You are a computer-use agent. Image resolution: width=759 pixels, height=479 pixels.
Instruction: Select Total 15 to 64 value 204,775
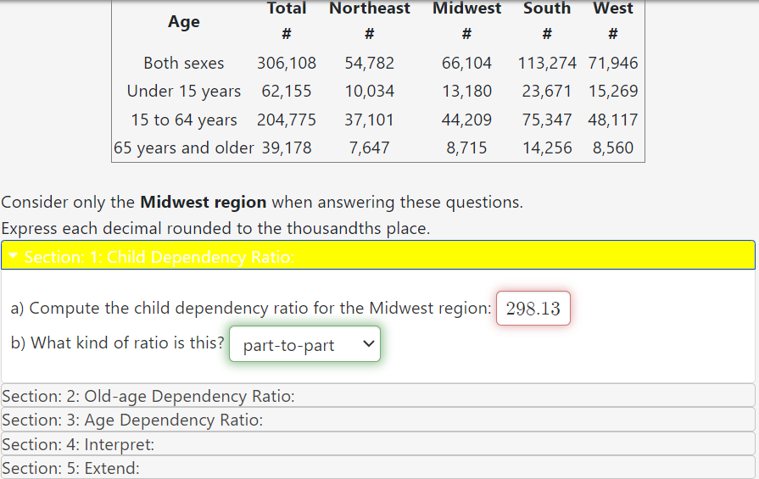click(x=287, y=120)
